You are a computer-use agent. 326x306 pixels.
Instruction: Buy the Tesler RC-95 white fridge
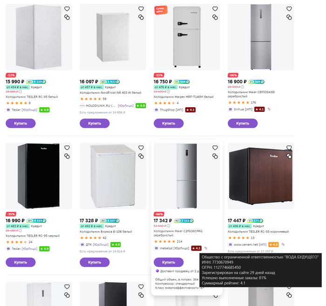(21, 124)
